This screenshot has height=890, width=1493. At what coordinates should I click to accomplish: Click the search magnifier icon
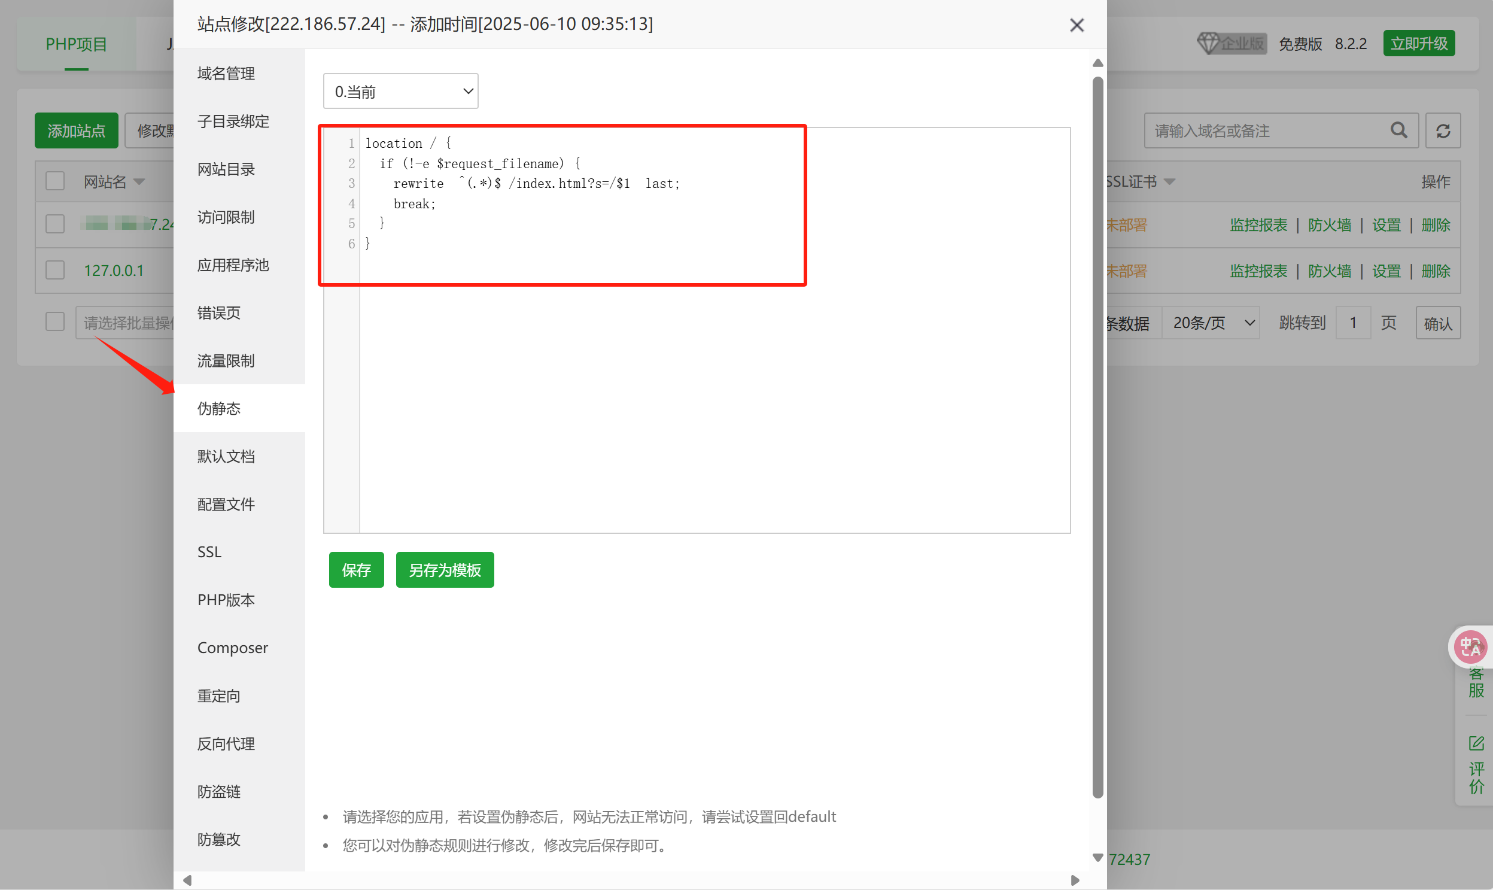point(1398,130)
